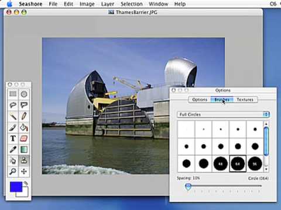Open the Layer menu
This screenshot has height=210, width=281.
click(108, 4)
